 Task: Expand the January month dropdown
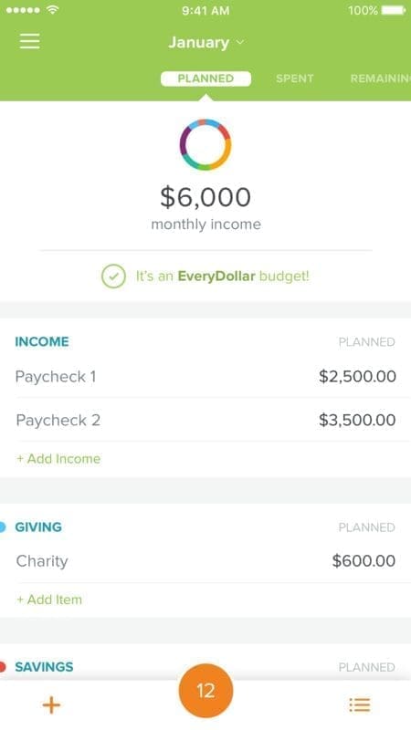coord(205,42)
